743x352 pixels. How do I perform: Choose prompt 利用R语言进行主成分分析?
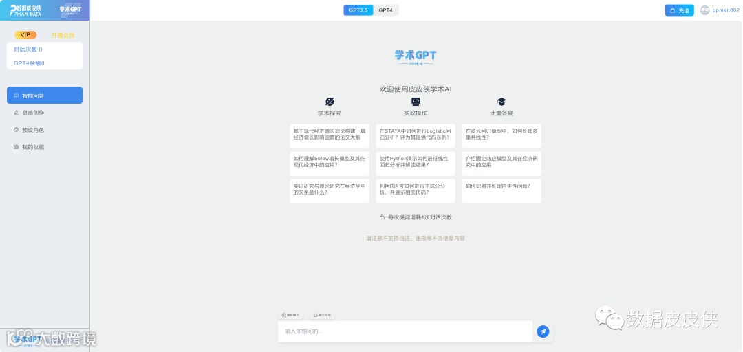[416, 191]
